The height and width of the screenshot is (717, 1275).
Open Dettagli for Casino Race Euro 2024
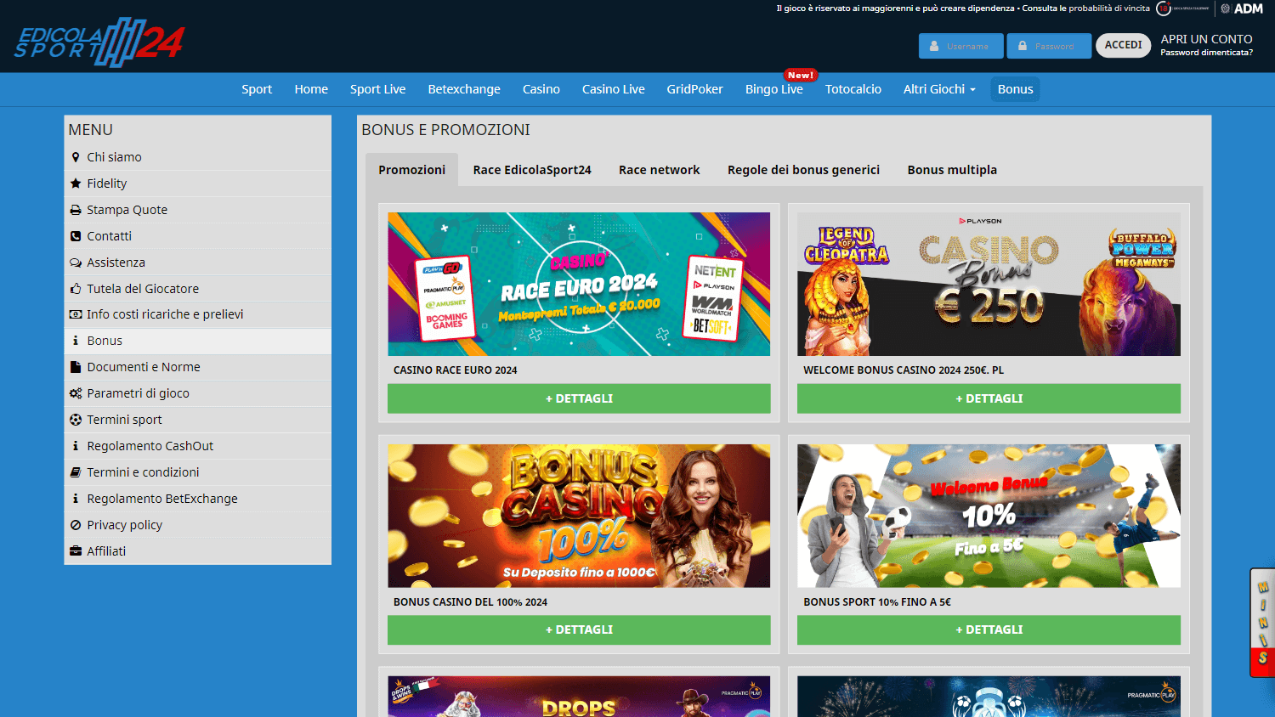(579, 398)
